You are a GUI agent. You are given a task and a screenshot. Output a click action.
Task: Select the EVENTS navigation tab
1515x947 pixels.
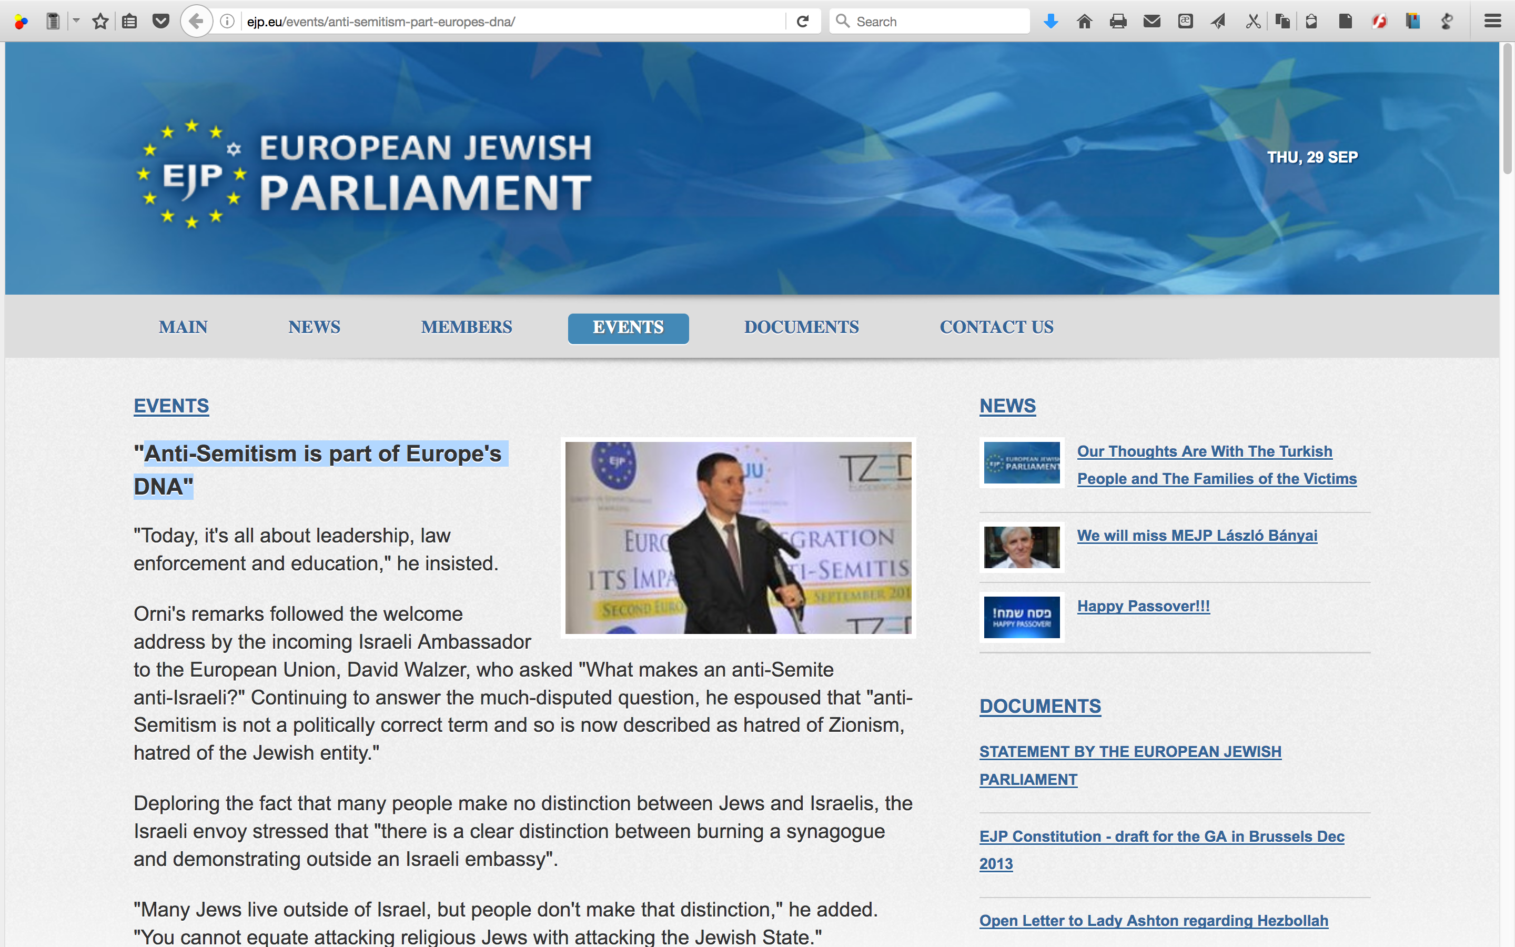629,328
